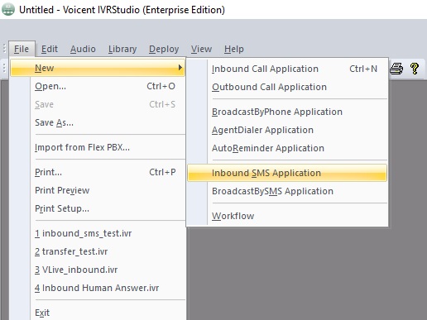Choose Save As... menu entry
Viewport: 427px width, 320px height.
[x=98, y=122]
